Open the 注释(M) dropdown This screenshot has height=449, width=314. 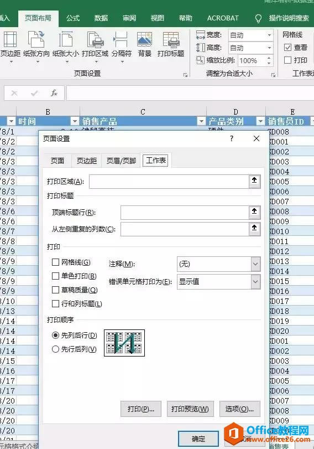(255, 264)
